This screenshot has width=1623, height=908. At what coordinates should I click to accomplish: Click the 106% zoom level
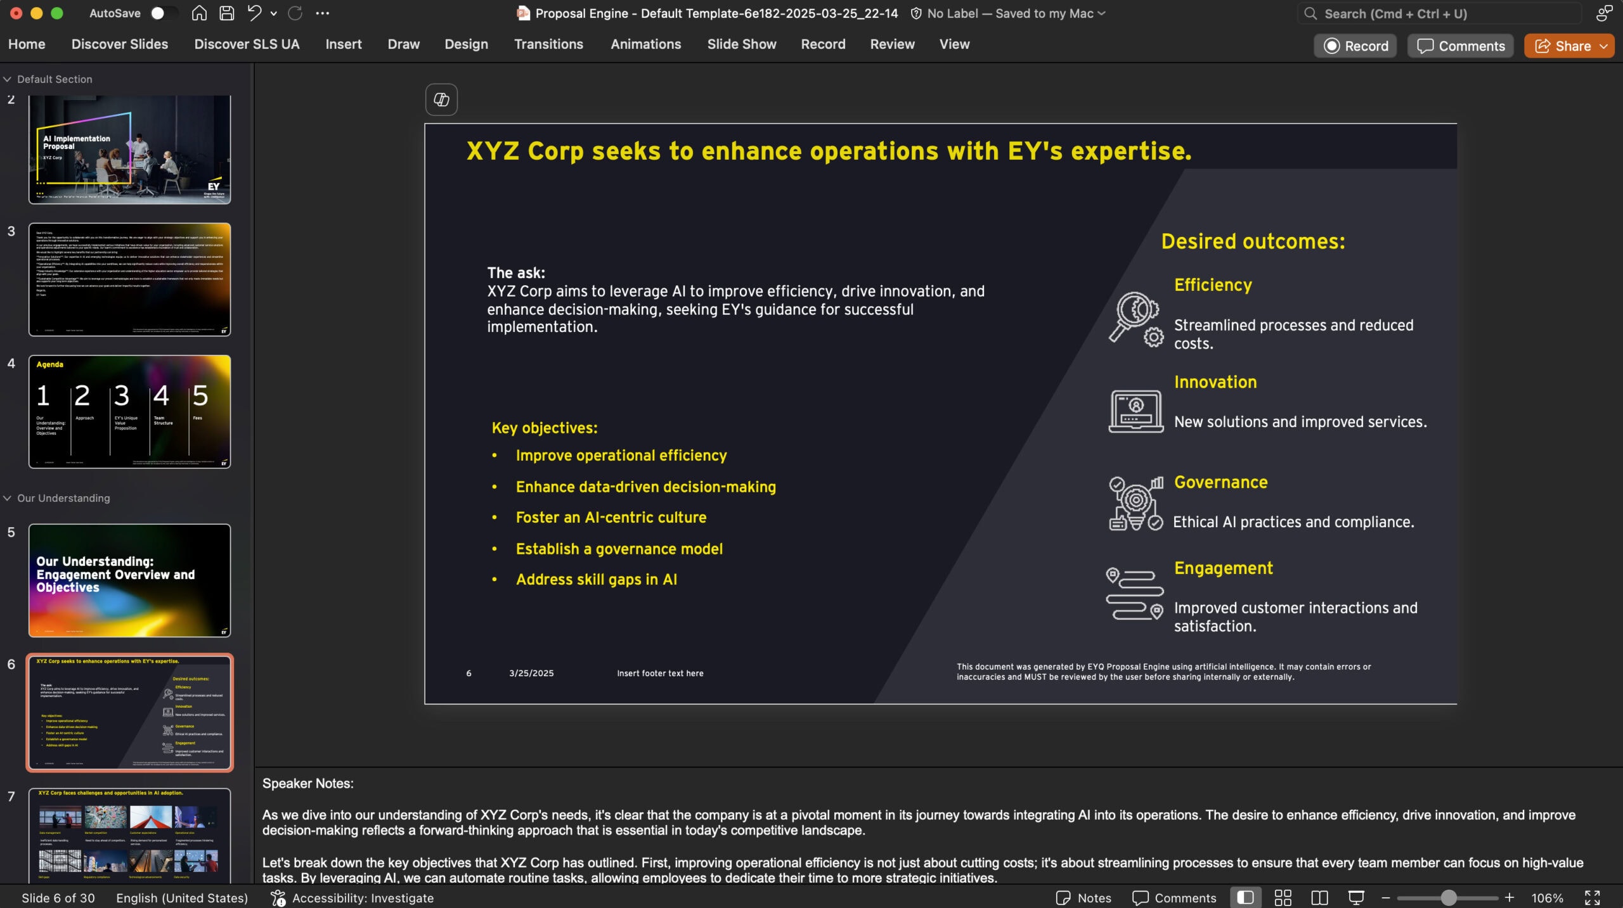point(1547,898)
